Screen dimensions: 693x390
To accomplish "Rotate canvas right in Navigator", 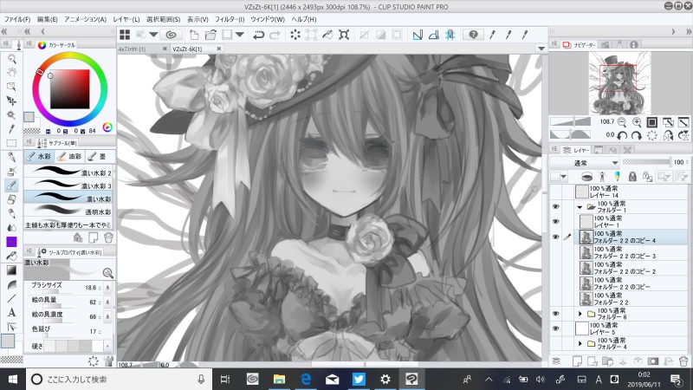I will click(x=637, y=135).
